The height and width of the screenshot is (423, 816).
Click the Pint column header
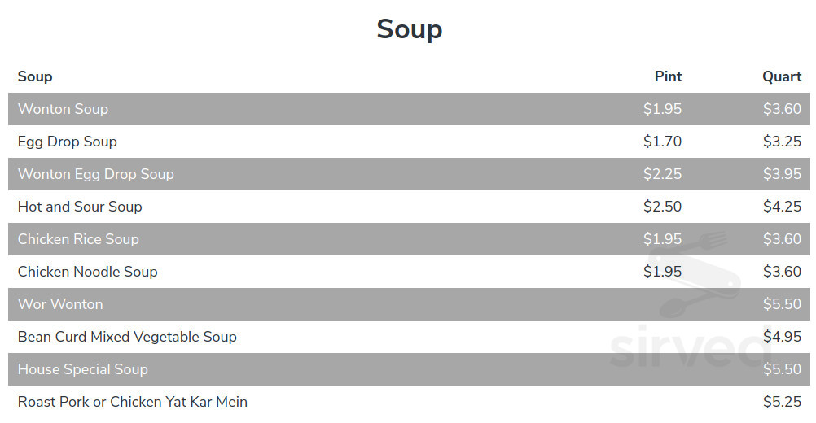pos(668,76)
